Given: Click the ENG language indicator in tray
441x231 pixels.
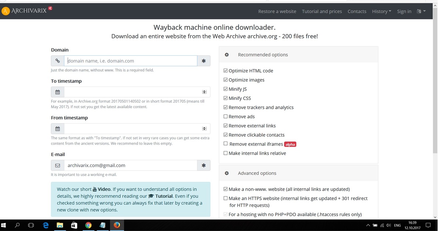Looking at the screenshot, I should (x=397, y=225).
